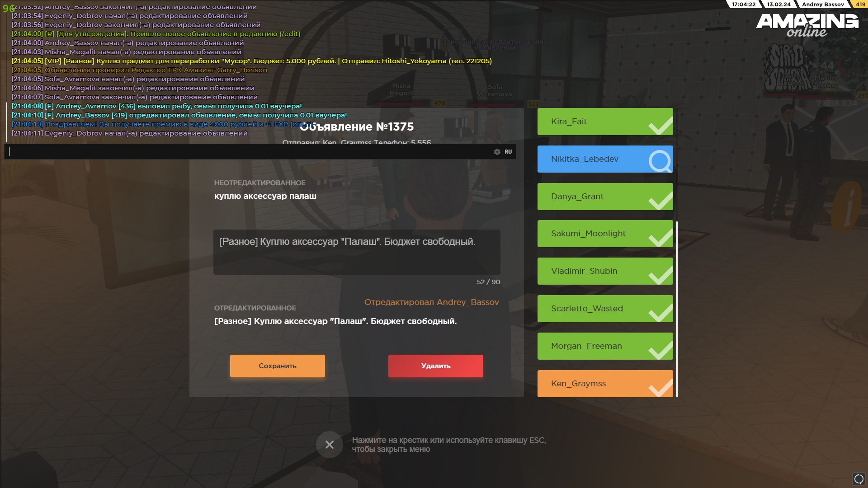
Task: Open Morgan_Freeman's announcement
Action: [605, 346]
